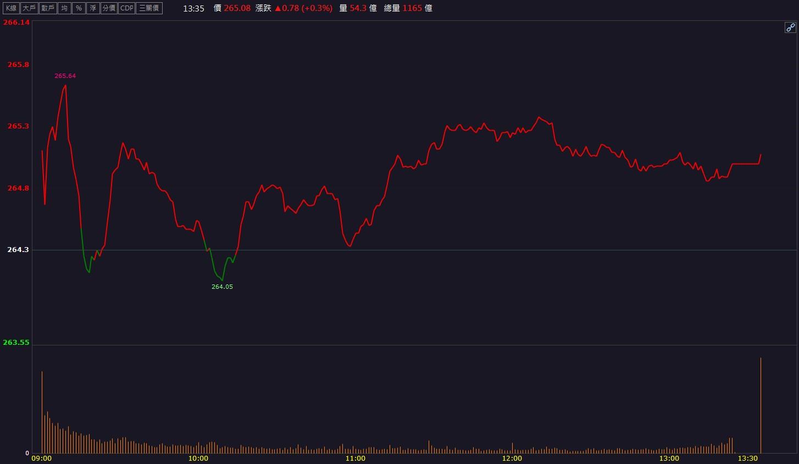Click the 266.14 upper limit axis label
This screenshot has width=799, height=464.
pyautogui.click(x=16, y=23)
